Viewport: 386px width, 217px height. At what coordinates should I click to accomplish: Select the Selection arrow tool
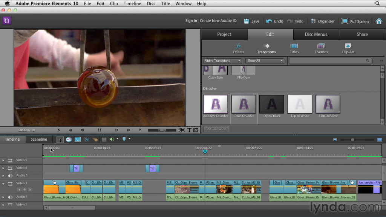(x=60, y=140)
